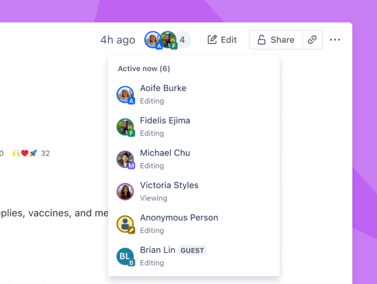Image resolution: width=377 pixels, height=284 pixels.
Task: Select Victoria Styles in active list
Action: (194, 192)
